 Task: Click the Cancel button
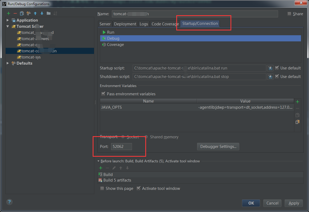(272, 203)
